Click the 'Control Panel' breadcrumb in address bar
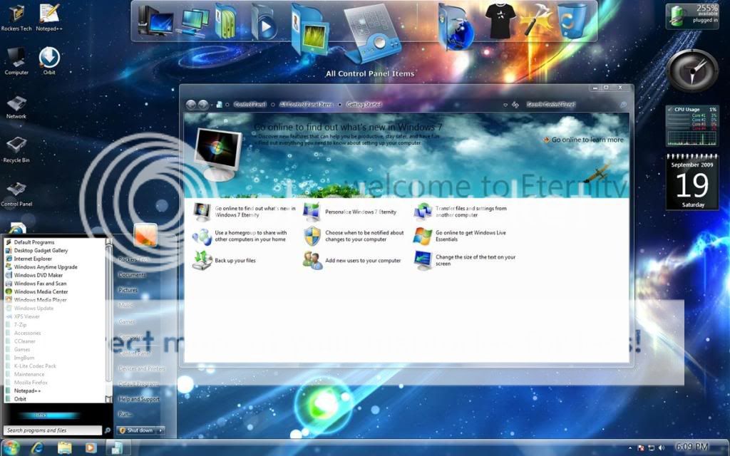This screenshot has height=456, width=730. (250, 105)
